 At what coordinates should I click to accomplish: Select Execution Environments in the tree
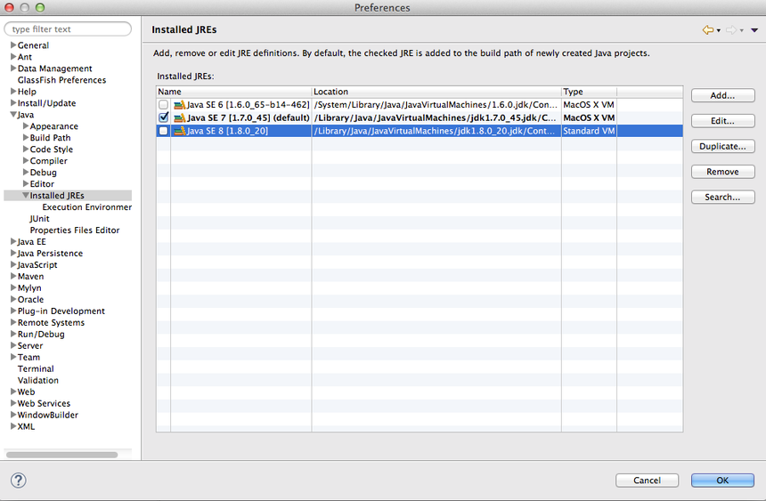[x=86, y=207]
